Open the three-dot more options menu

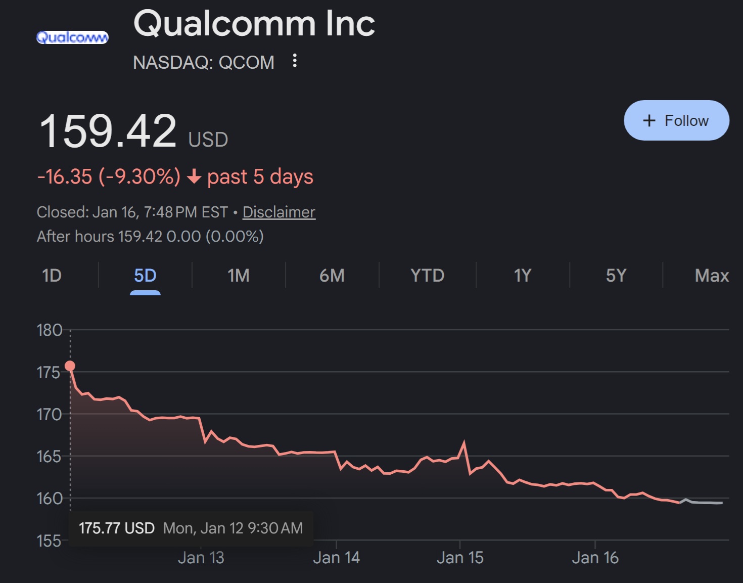pyautogui.click(x=295, y=61)
